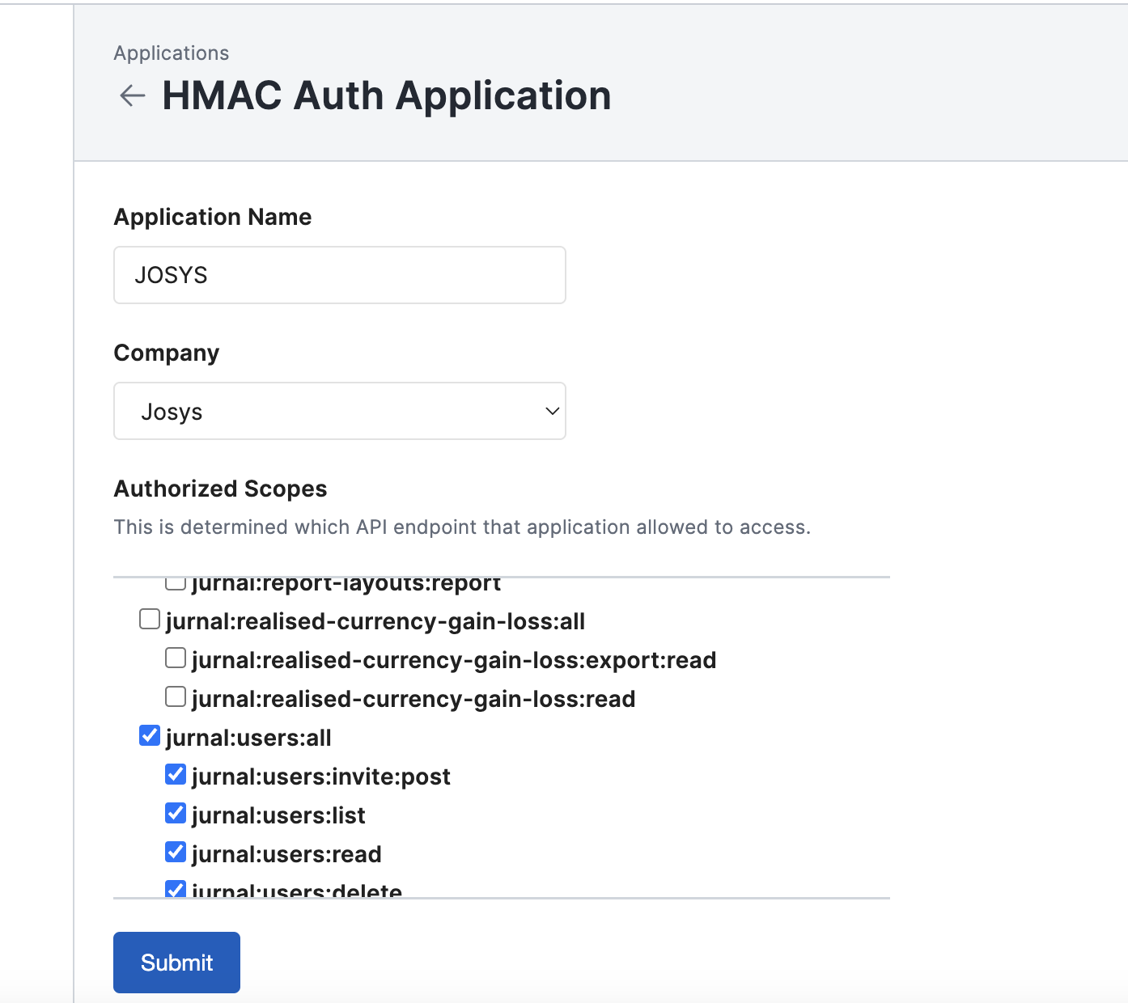Untick the jurnal:users:list checkbox
Screen dimensions: 1128x1003
176,814
